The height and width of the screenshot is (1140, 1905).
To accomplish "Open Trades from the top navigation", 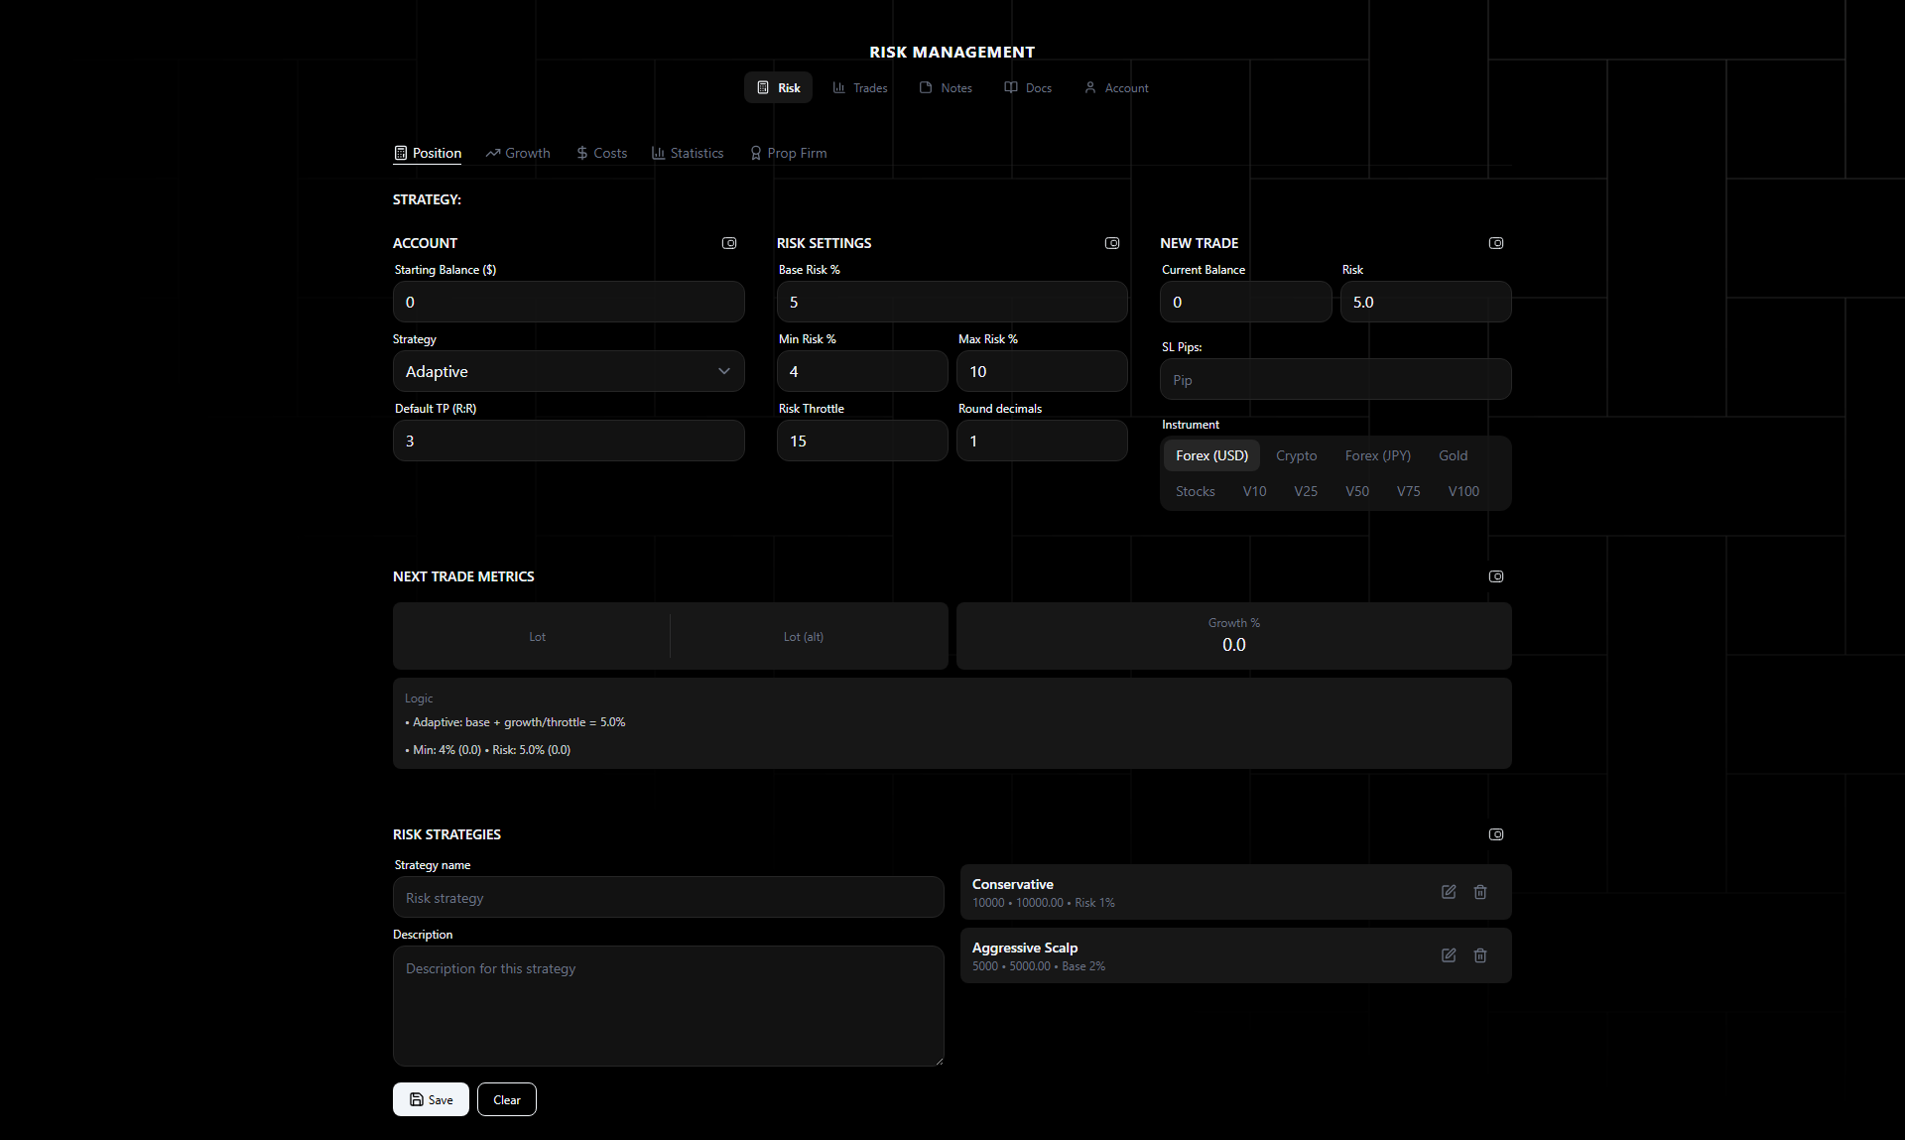I will click(x=859, y=87).
